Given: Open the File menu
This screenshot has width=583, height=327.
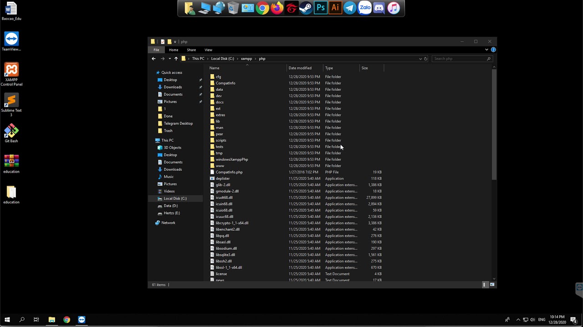Looking at the screenshot, I should pos(156,50).
